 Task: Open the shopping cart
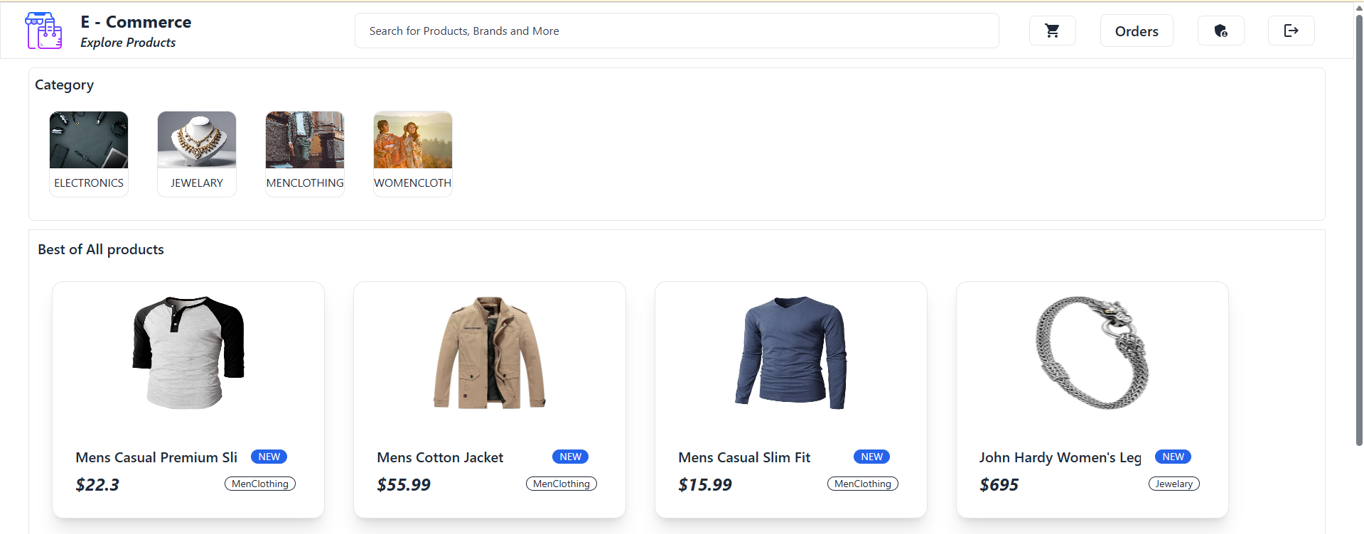tap(1052, 31)
